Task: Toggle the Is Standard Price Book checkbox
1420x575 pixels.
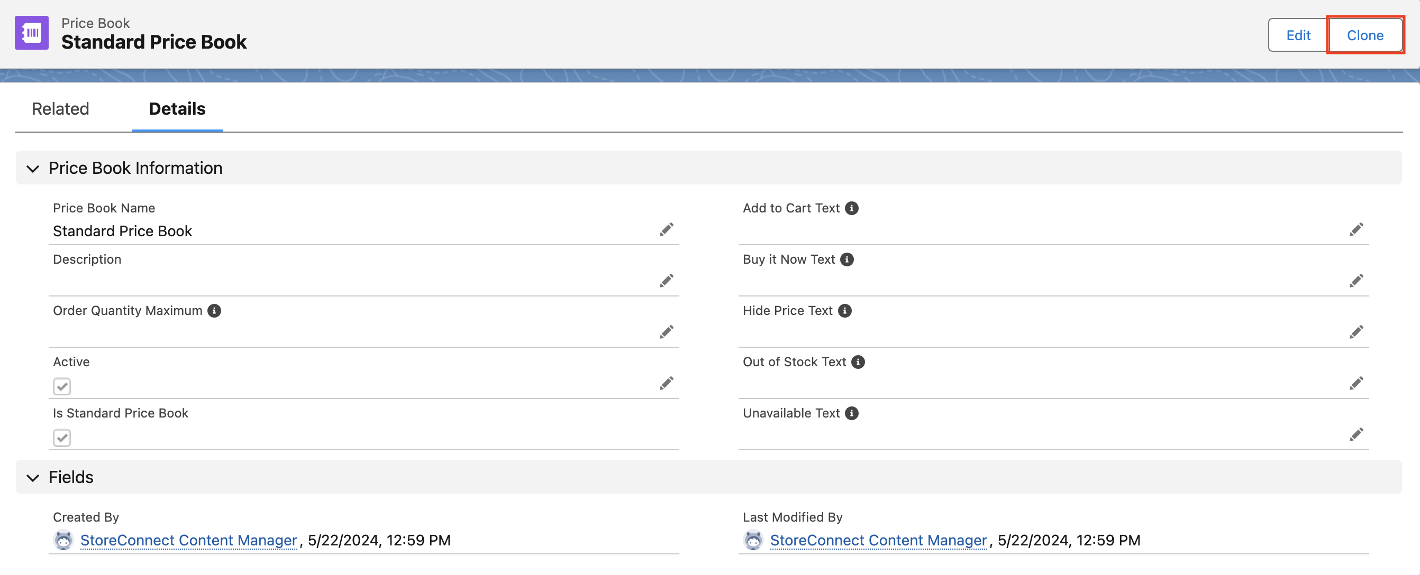Action: pos(62,437)
